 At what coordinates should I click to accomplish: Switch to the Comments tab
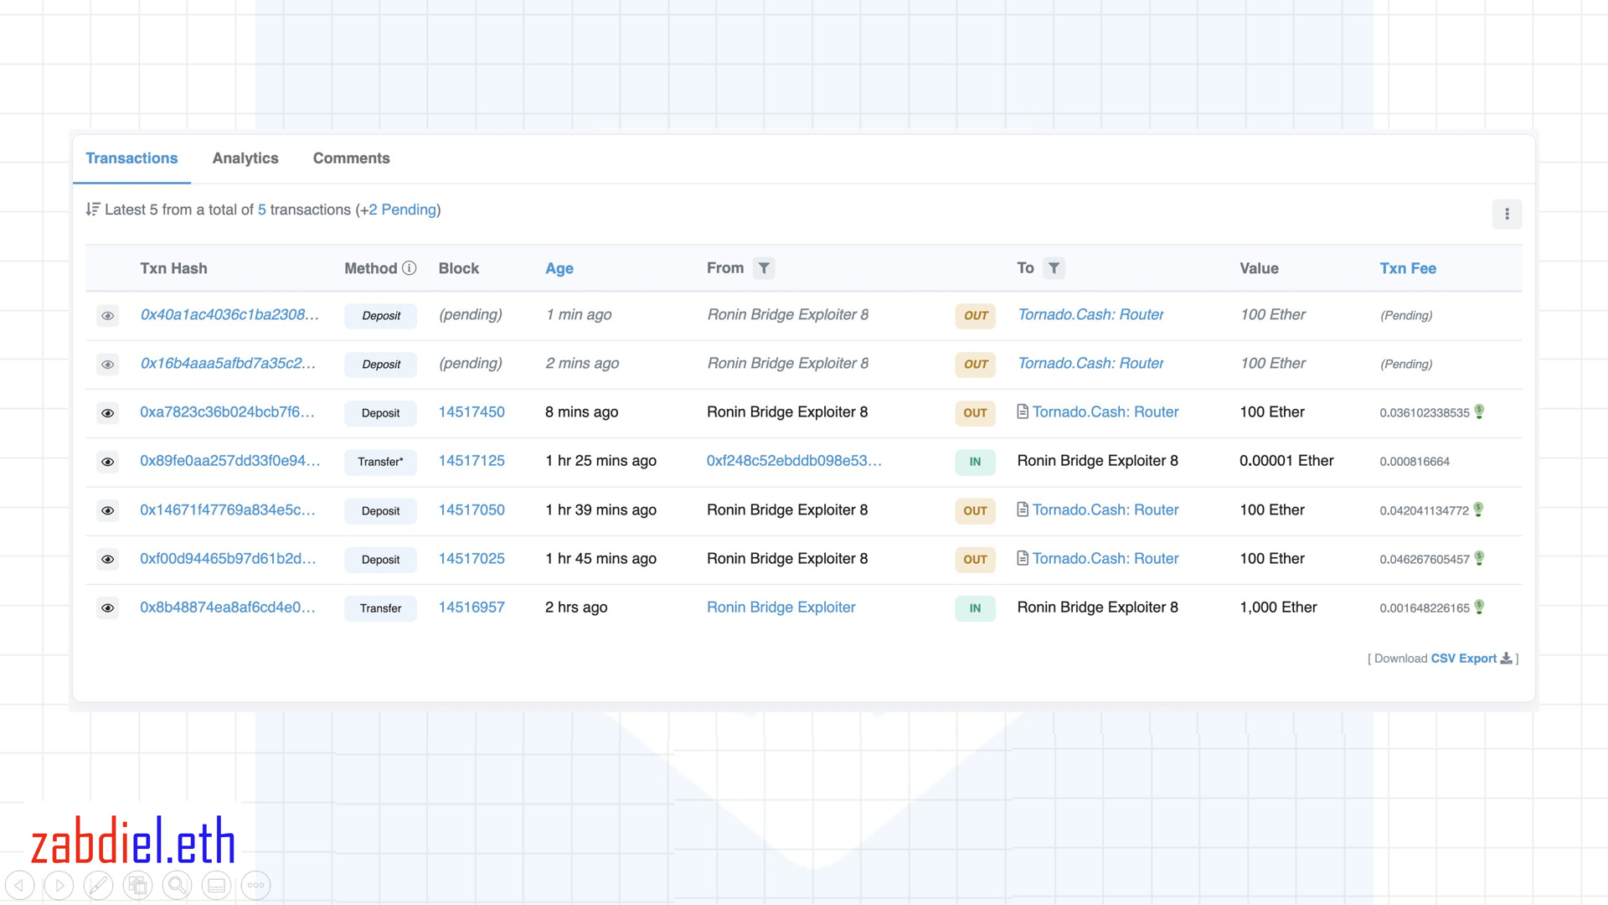point(351,158)
